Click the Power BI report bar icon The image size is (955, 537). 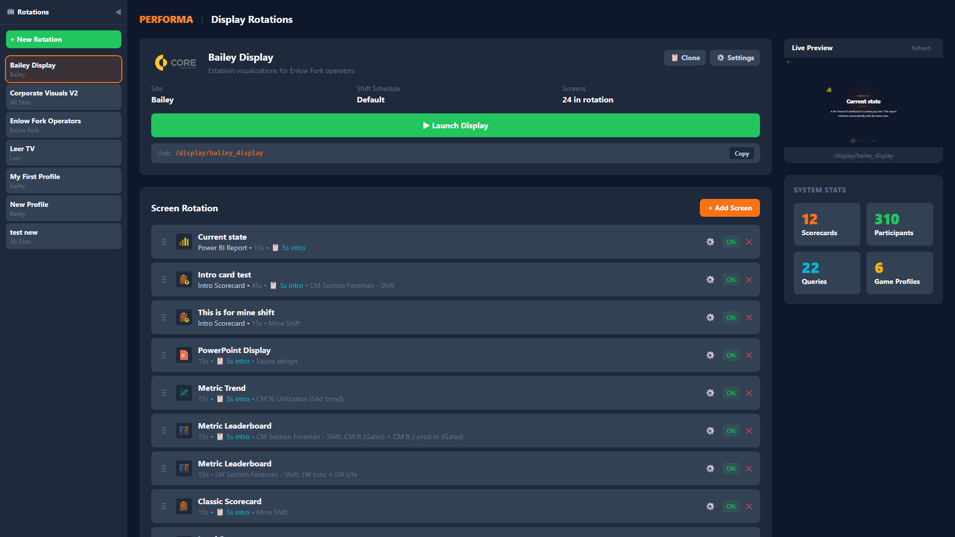tap(184, 242)
